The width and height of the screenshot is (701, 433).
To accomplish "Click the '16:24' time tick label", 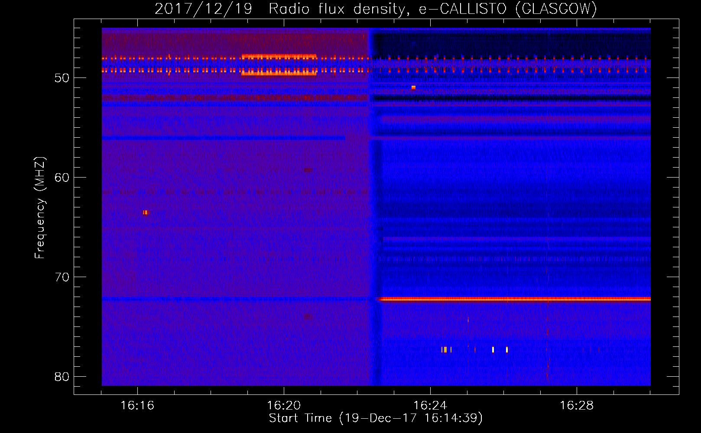I will tap(430, 406).
